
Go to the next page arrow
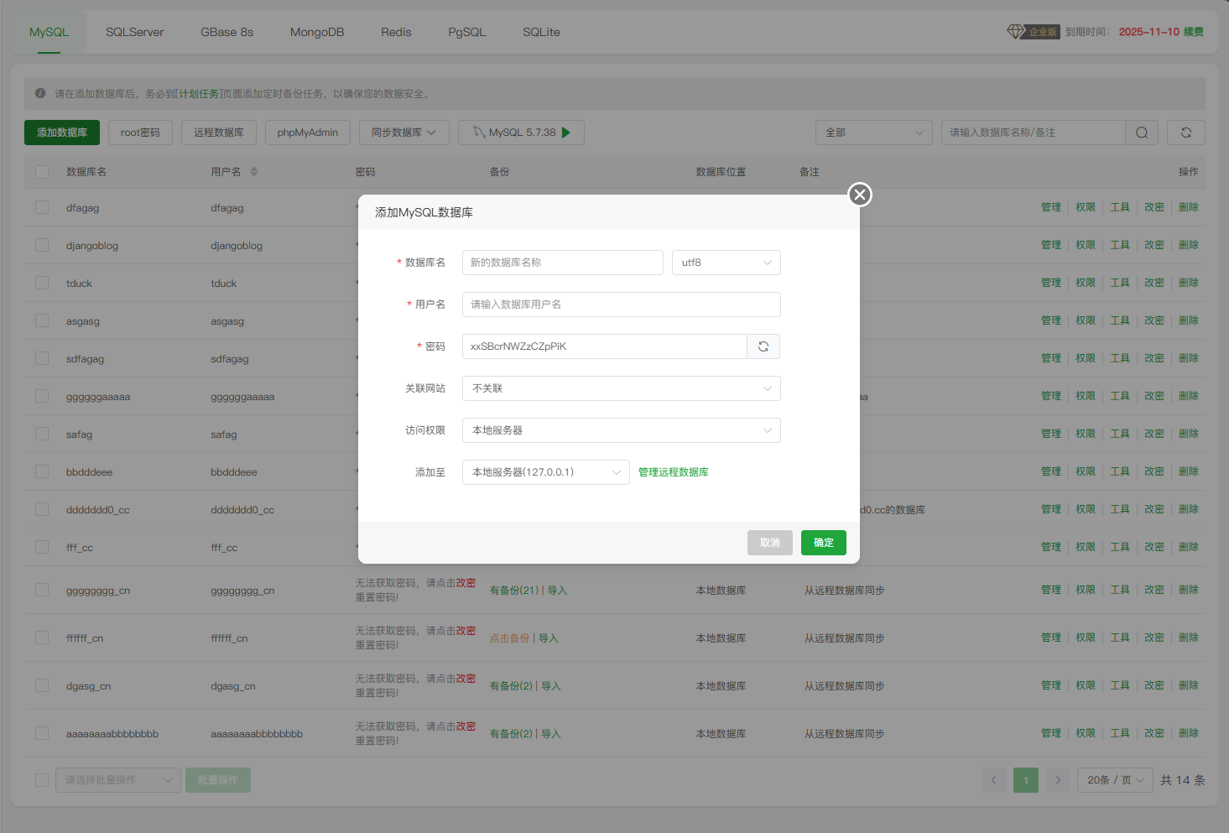(x=1058, y=780)
